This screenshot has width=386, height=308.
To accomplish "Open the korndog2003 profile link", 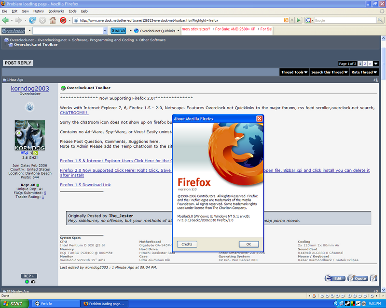I will [30, 89].
